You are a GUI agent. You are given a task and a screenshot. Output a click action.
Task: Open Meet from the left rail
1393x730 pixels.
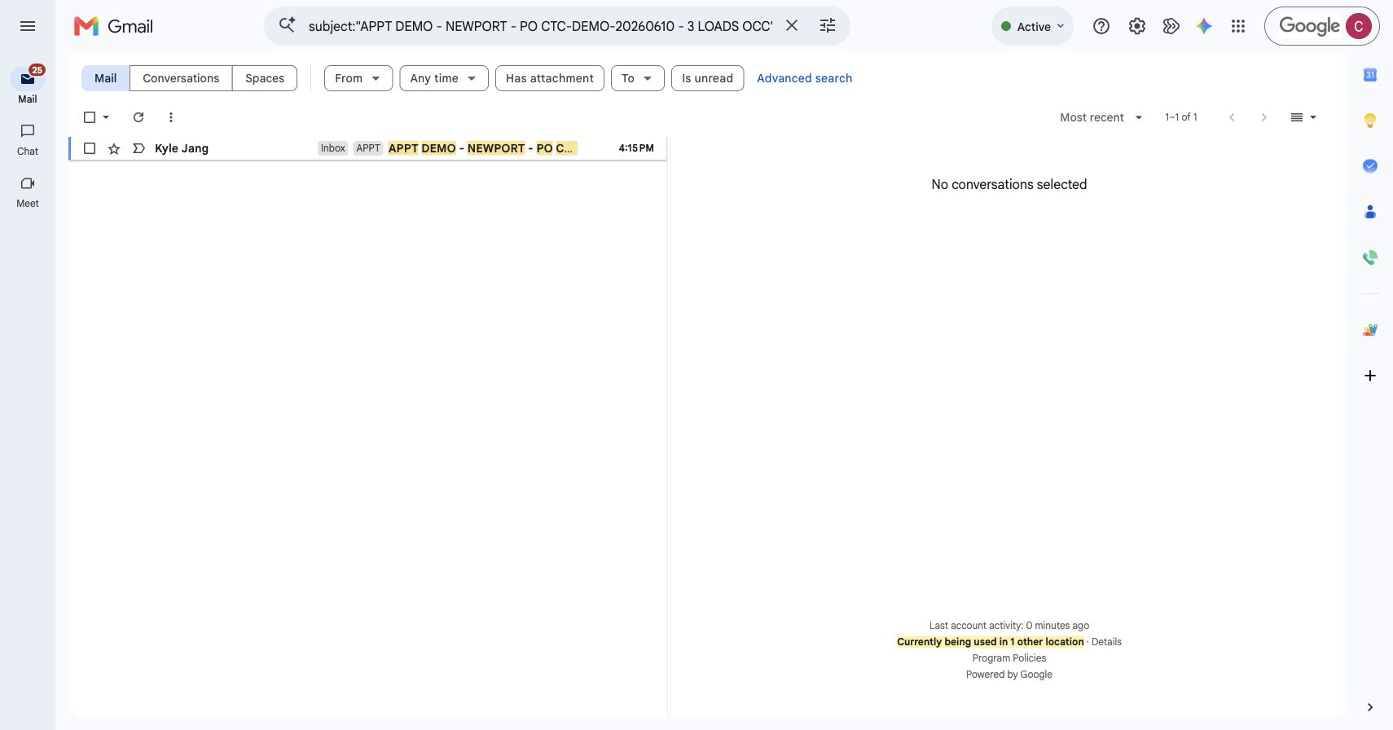28,192
